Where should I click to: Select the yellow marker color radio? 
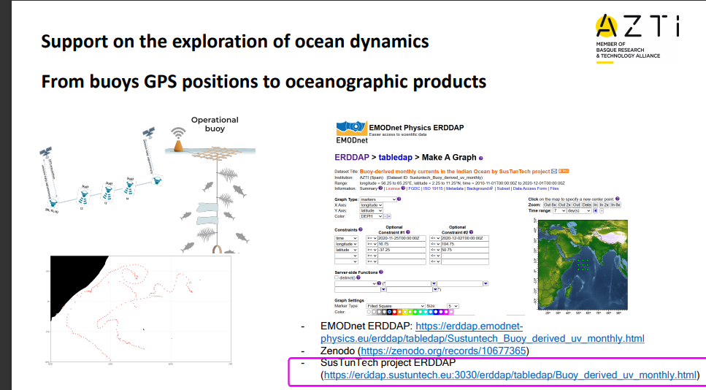tap(404, 312)
